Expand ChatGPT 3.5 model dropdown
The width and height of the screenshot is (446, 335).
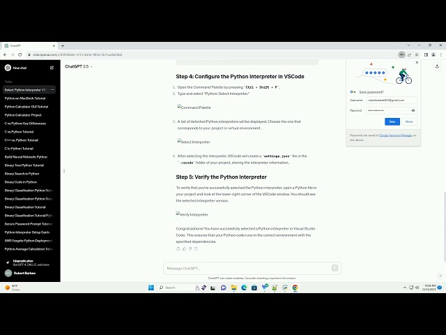[79, 66]
